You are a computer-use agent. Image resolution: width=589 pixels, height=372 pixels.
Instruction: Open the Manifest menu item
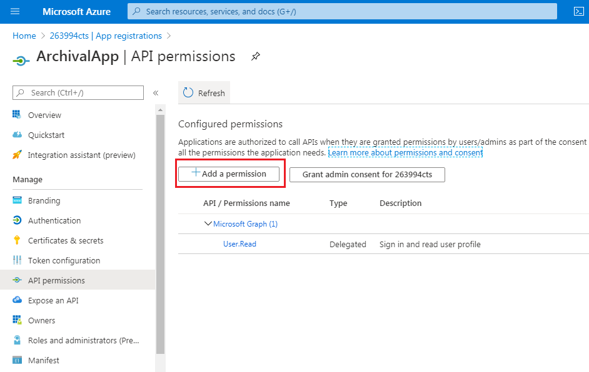point(44,360)
